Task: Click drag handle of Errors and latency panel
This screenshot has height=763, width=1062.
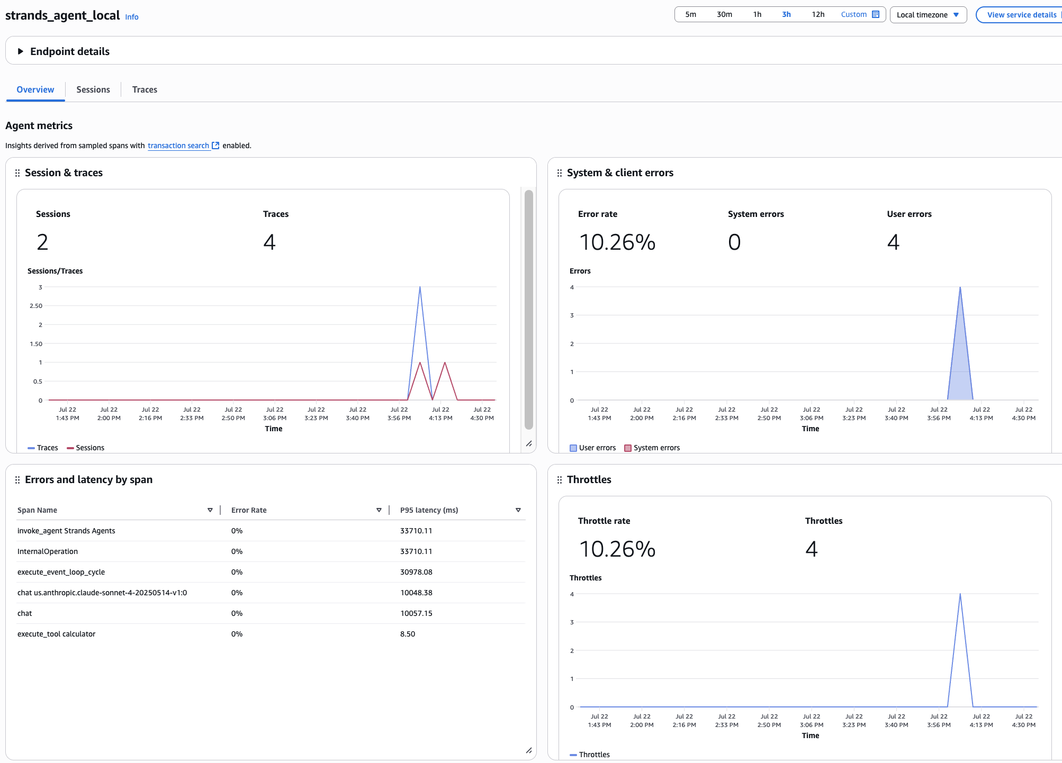Action: pyautogui.click(x=17, y=480)
